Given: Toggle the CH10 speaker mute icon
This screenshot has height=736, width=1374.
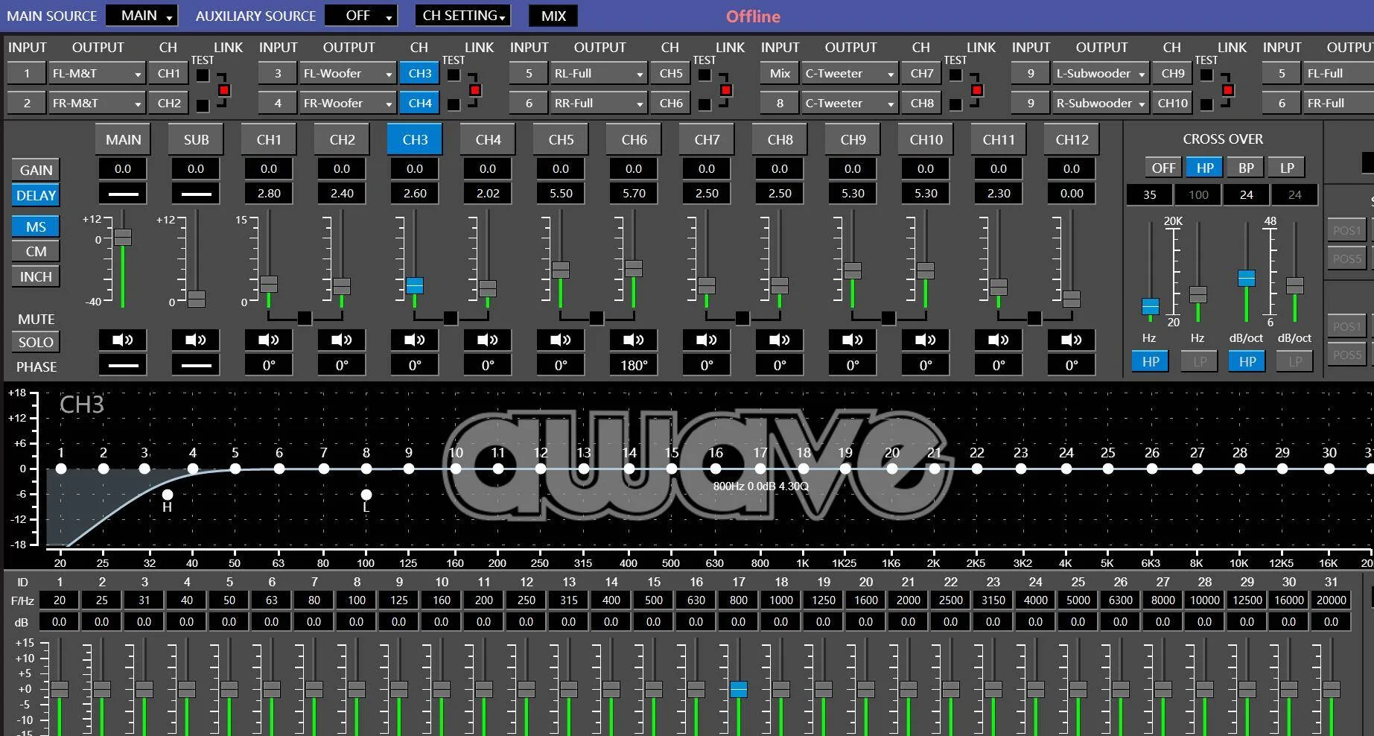Looking at the screenshot, I should click(926, 340).
